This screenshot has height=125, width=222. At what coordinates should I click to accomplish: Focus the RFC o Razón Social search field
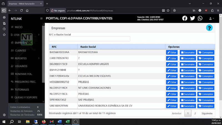coord(89,39)
